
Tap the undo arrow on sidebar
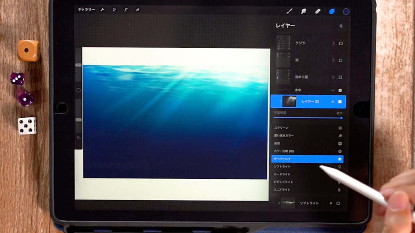point(78,138)
